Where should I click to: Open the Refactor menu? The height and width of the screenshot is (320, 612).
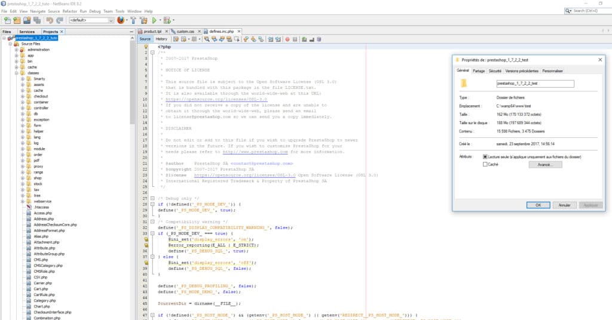[69, 11]
